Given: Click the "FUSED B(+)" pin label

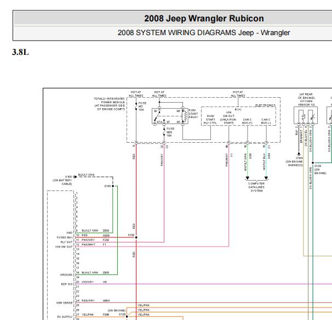Looking at the screenshot, I should click(64, 238).
